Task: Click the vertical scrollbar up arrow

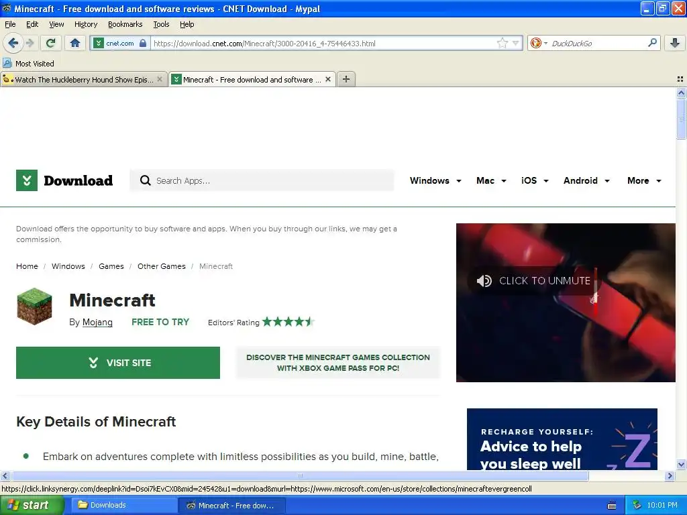Action: [x=681, y=93]
